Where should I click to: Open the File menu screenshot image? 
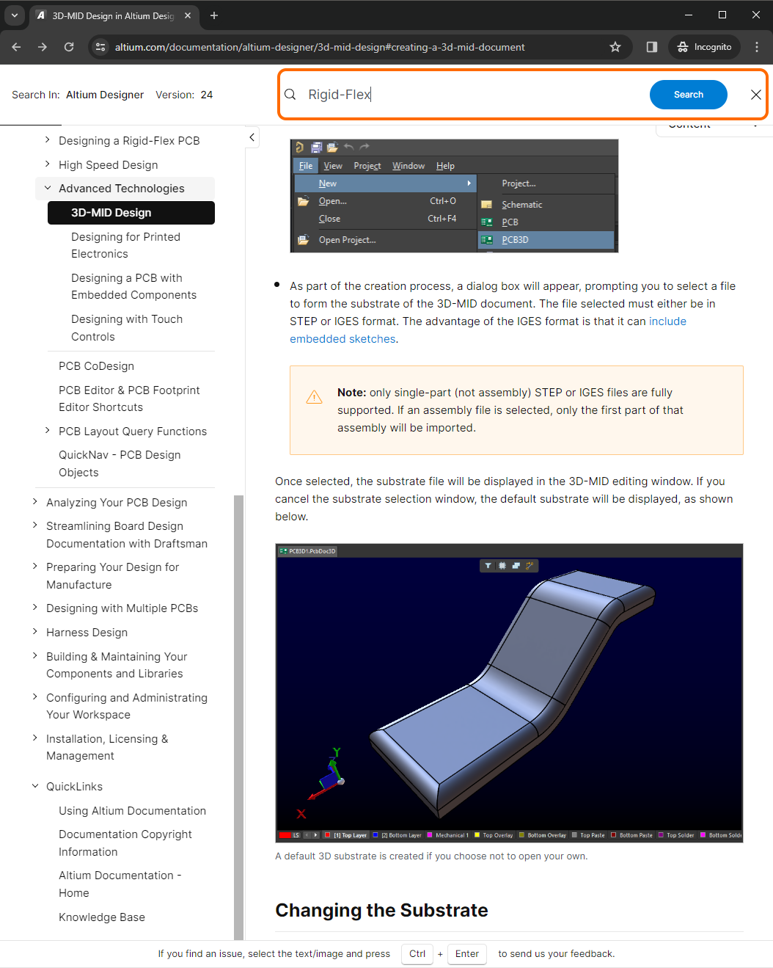coord(454,196)
